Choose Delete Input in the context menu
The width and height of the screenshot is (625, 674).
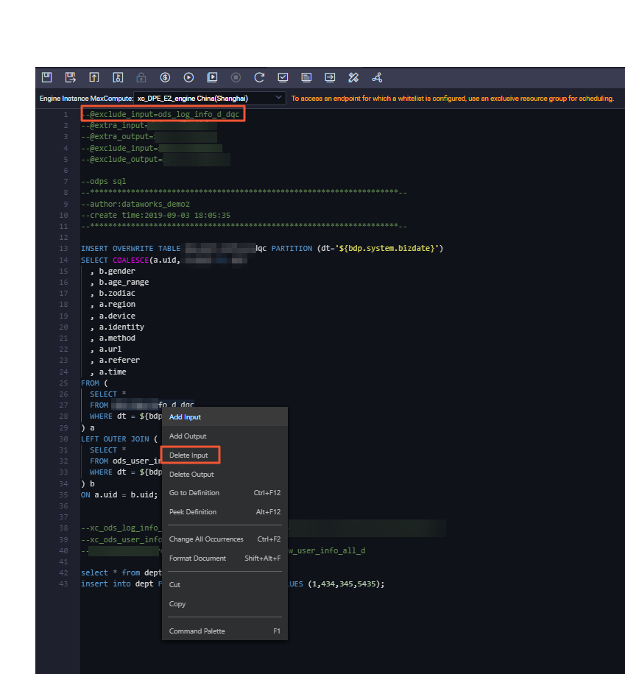click(188, 455)
